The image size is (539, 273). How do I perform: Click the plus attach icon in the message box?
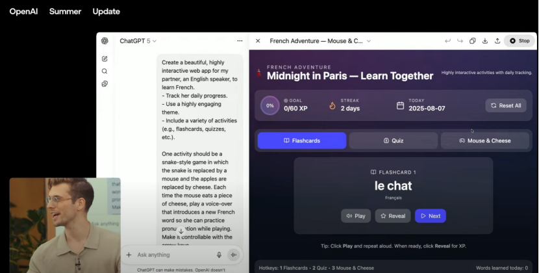coord(129,255)
